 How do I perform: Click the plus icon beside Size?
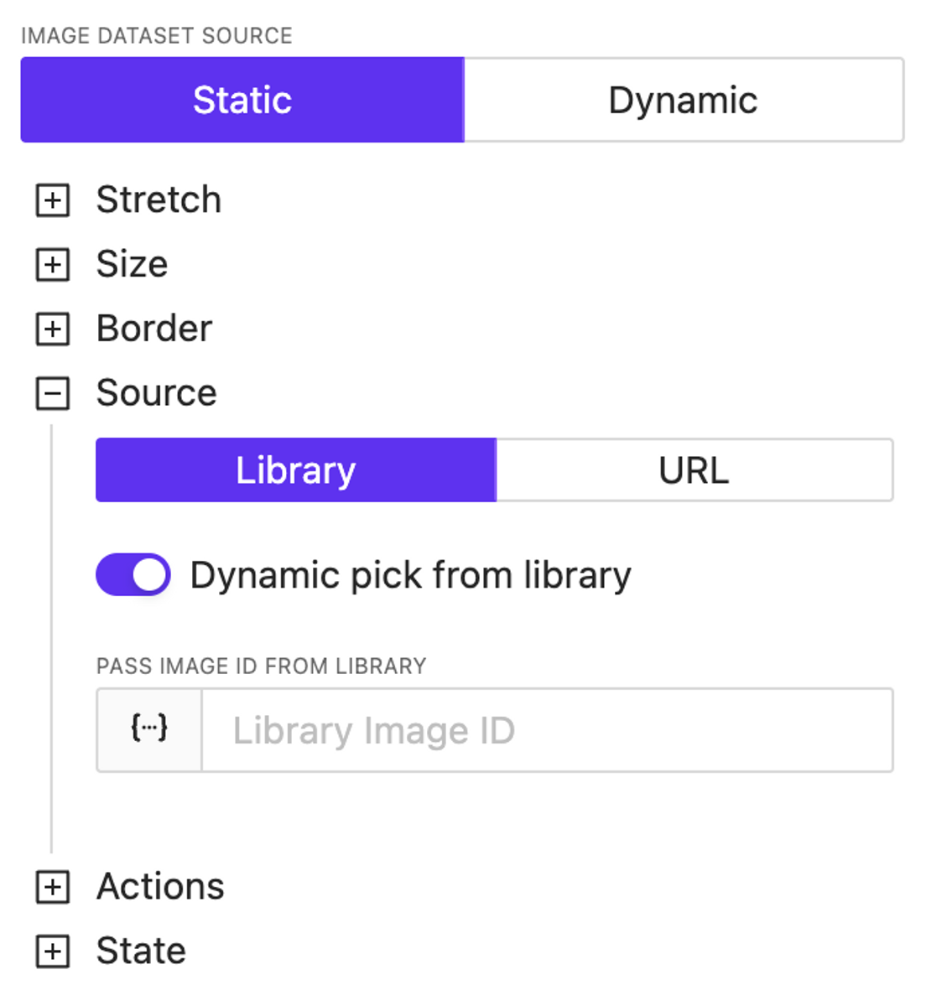(53, 265)
